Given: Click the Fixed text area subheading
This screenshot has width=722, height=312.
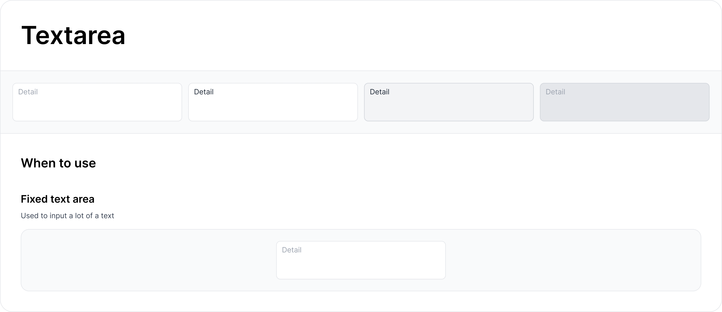Looking at the screenshot, I should click(57, 199).
